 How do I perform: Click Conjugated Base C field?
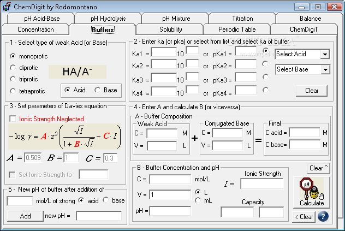[x=228, y=133]
